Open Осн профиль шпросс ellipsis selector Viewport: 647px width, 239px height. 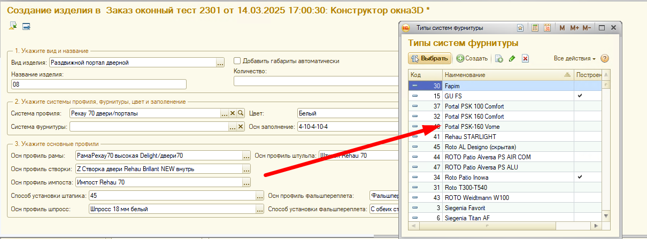click(260, 209)
